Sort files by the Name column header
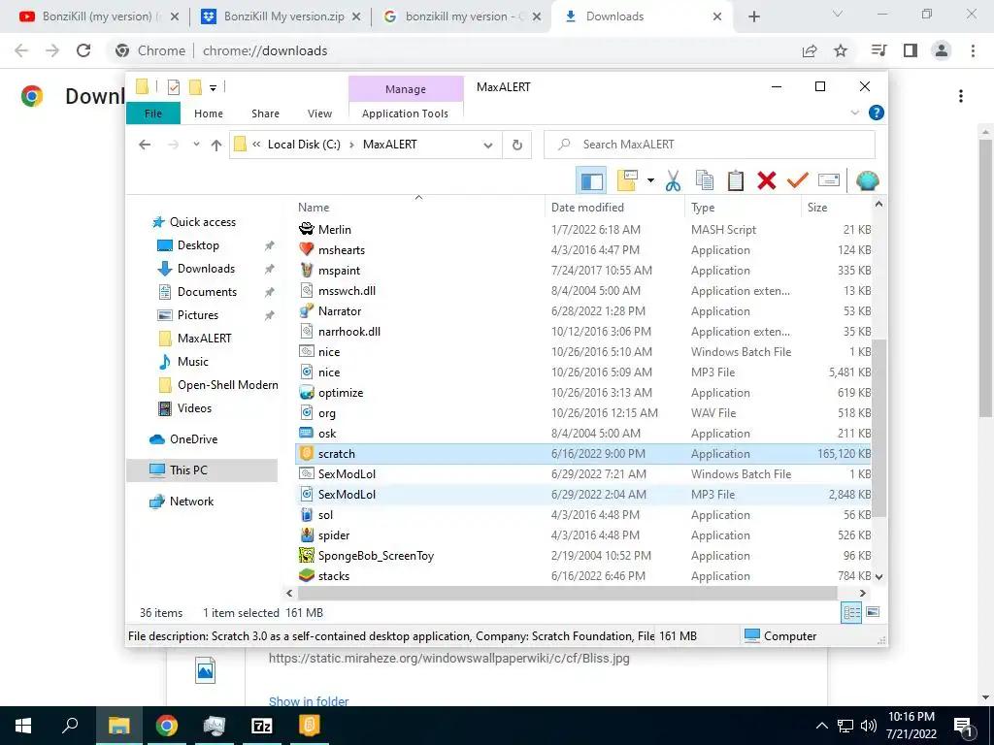Viewport: 994px width, 745px height. click(x=418, y=208)
